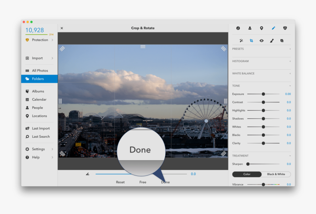The width and height of the screenshot is (316, 214).
Task: Close the Crop & Rotate view
Action: [62, 28]
